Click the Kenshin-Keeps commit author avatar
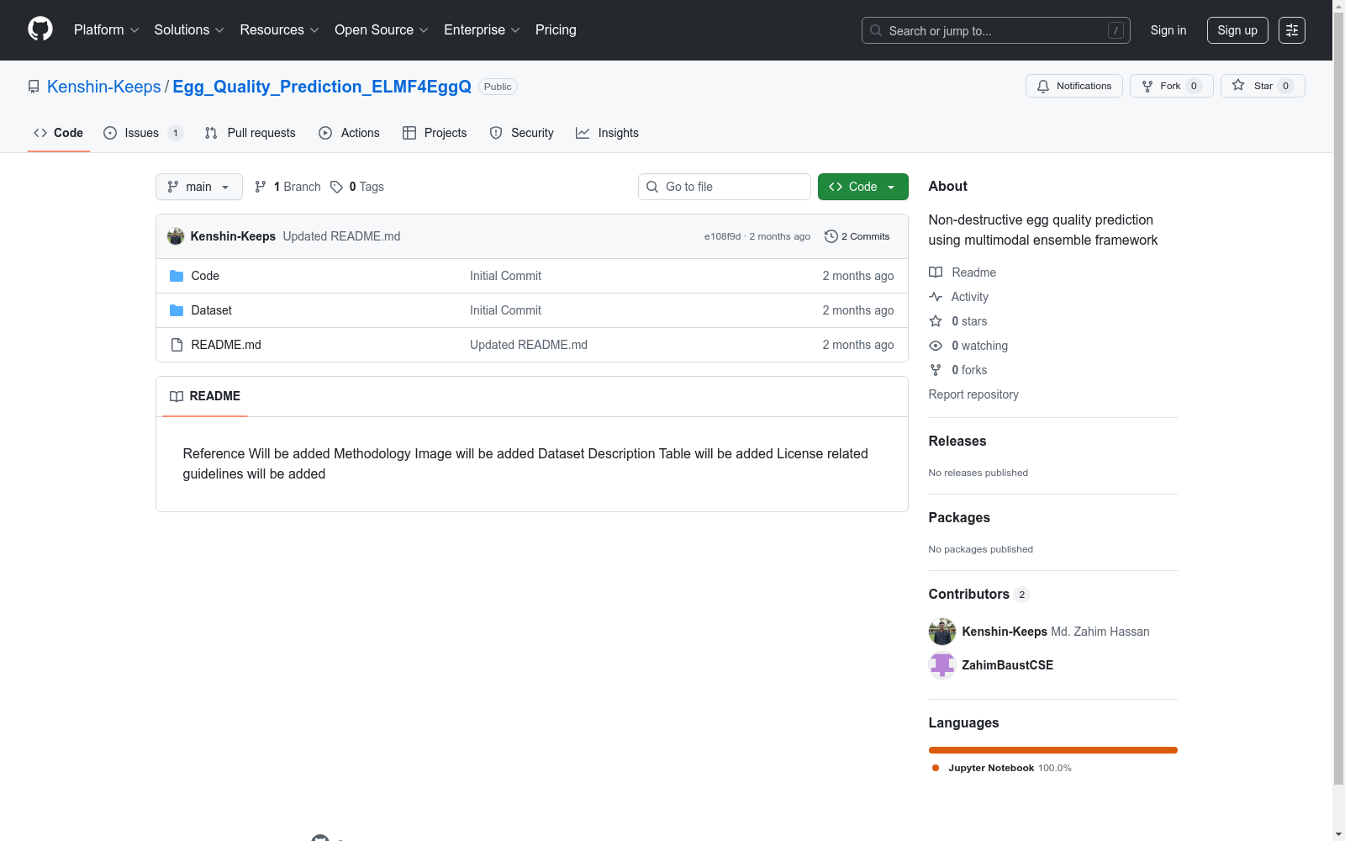Image resolution: width=1345 pixels, height=841 pixels. pyautogui.click(x=176, y=236)
